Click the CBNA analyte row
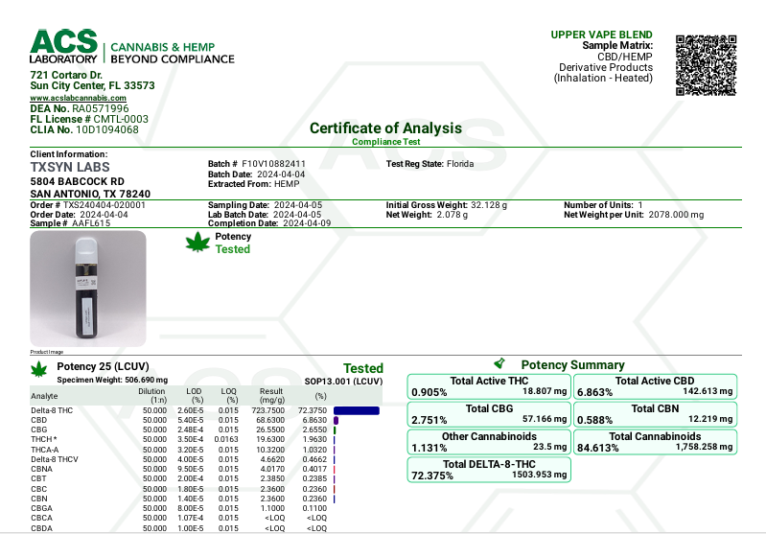Viewport: 766px width, 534px height. [205, 469]
